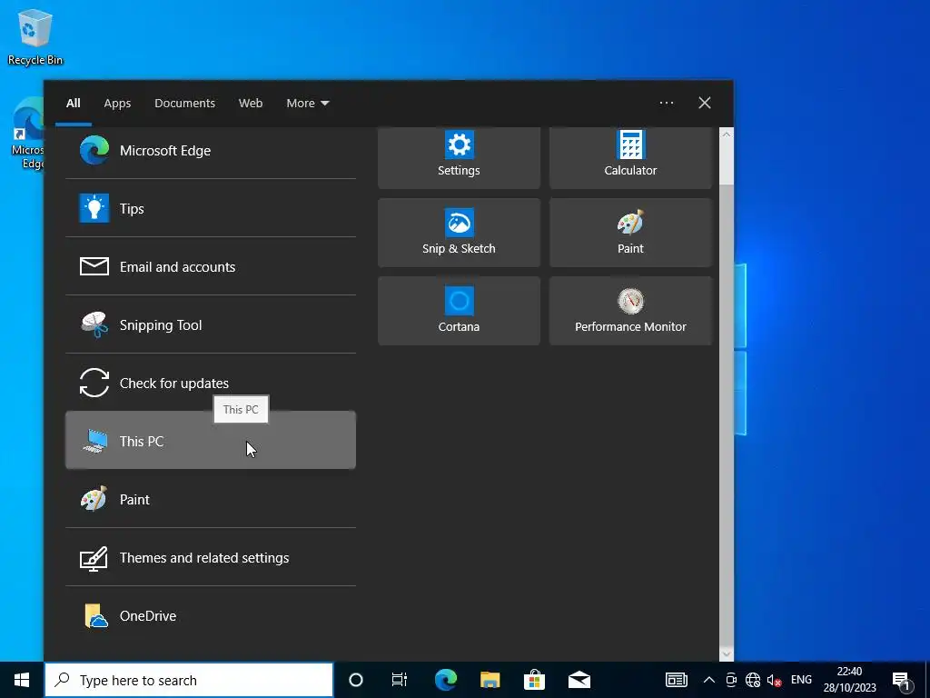The width and height of the screenshot is (930, 698).
Task: Show hidden tray icons chevron
Action: pos(708,680)
